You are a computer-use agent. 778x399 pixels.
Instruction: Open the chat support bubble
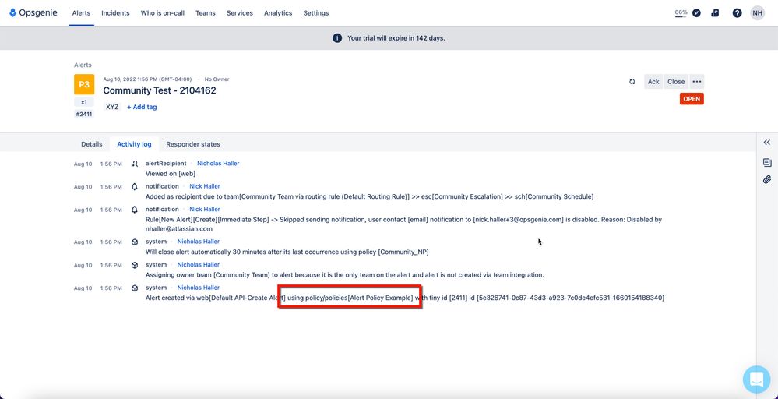(756, 380)
